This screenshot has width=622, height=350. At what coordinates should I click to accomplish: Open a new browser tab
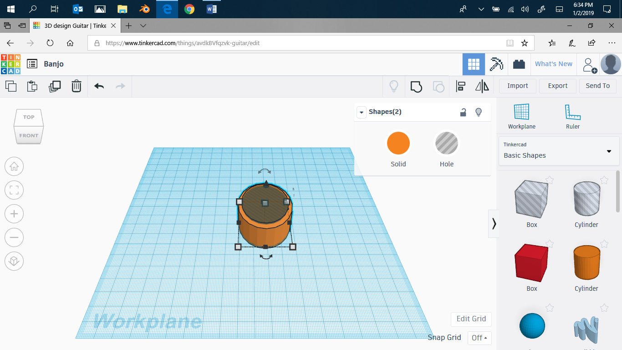point(129,26)
